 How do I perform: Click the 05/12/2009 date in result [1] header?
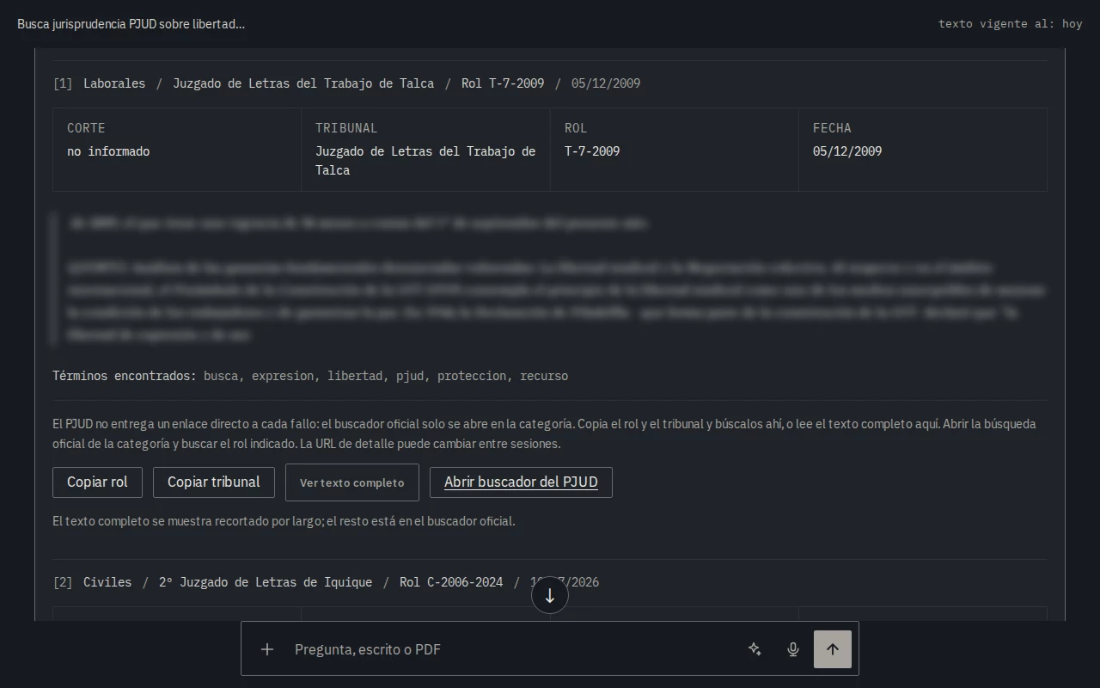[x=606, y=83]
